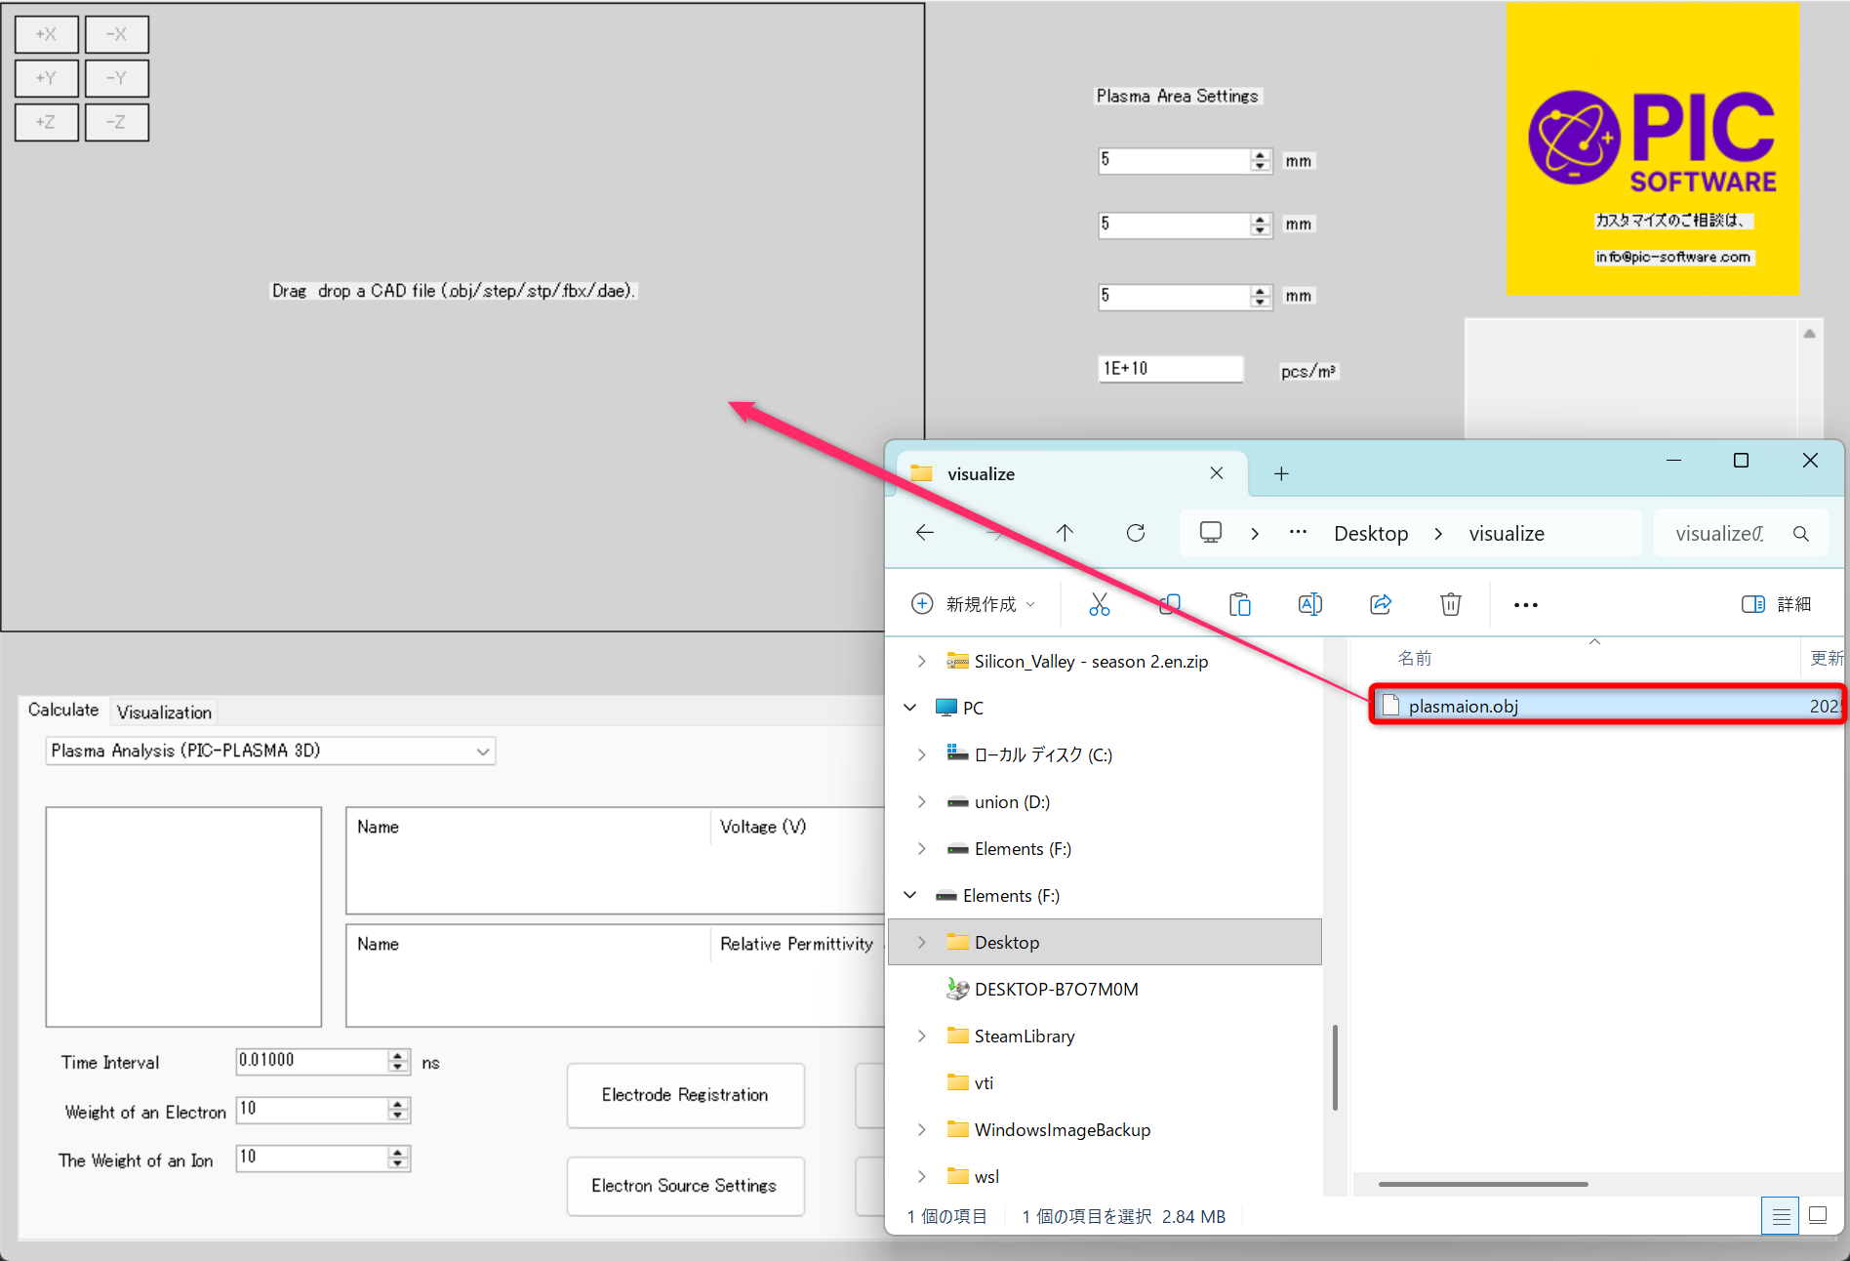The width and height of the screenshot is (1850, 1261).
Task: Click the Electron Source Settings button
Action: (x=685, y=1186)
